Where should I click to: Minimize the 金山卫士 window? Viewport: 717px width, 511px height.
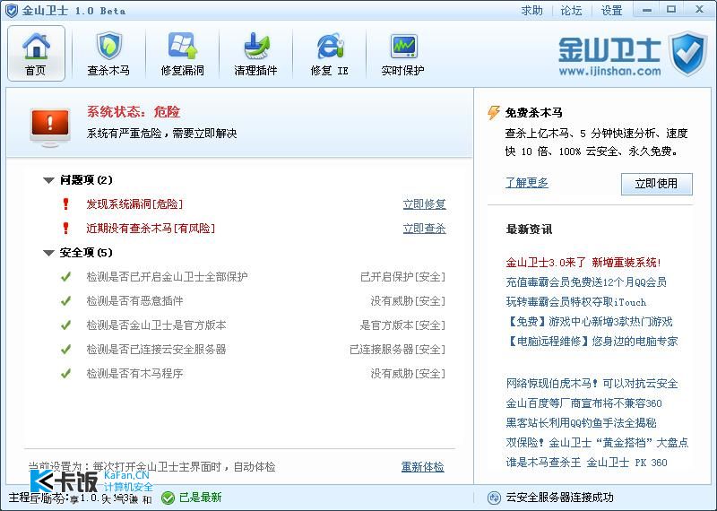click(647, 10)
